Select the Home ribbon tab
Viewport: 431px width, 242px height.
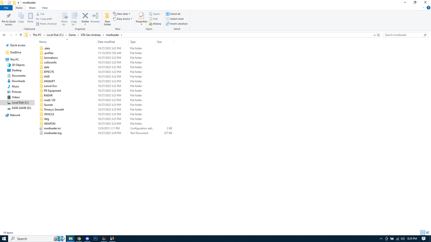[19, 8]
